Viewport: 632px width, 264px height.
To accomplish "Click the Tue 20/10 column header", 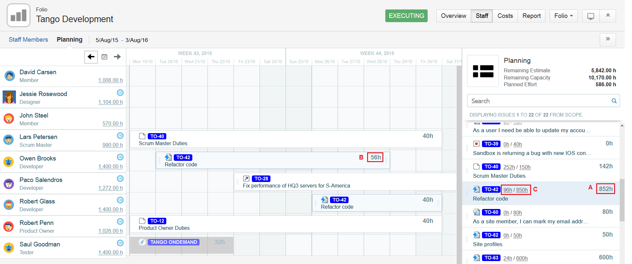I will [x=169, y=62].
